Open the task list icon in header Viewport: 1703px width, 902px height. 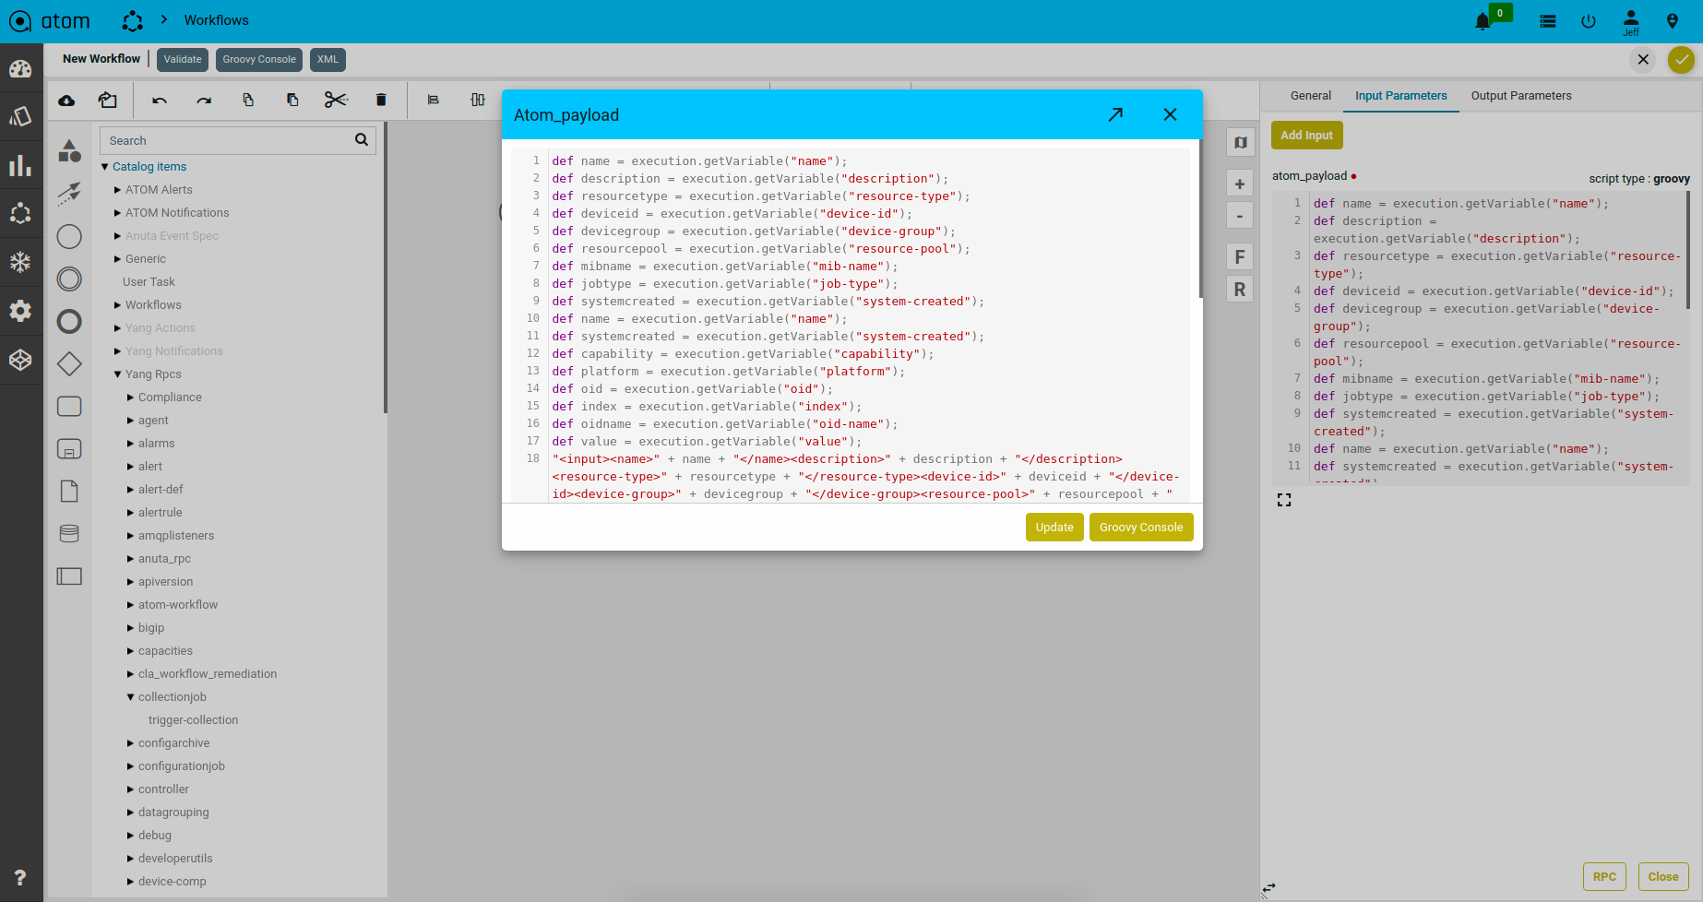[1548, 21]
